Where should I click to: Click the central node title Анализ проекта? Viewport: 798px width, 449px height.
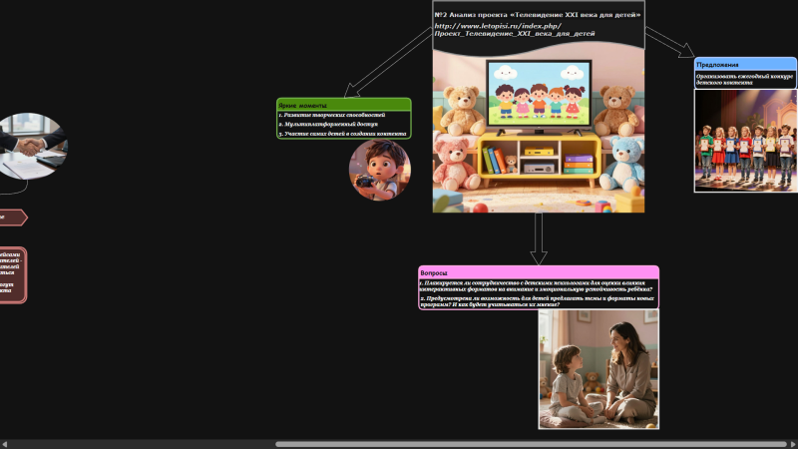pyautogui.click(x=539, y=16)
